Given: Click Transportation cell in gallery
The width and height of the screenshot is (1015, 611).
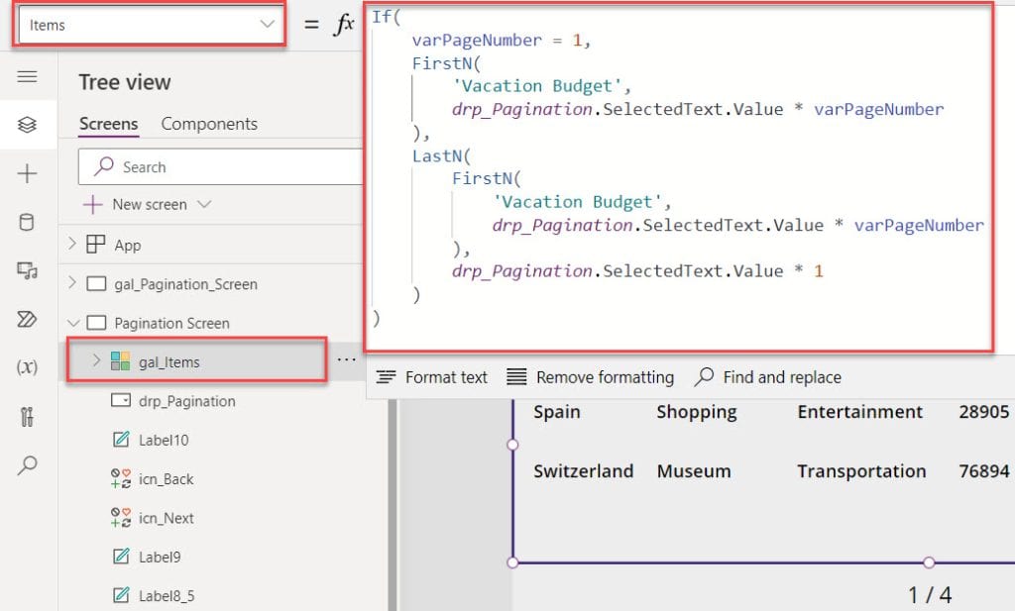Looking at the screenshot, I should (861, 472).
